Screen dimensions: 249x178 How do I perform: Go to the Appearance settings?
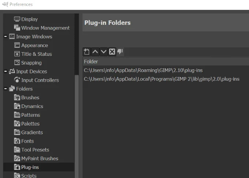point(35,45)
